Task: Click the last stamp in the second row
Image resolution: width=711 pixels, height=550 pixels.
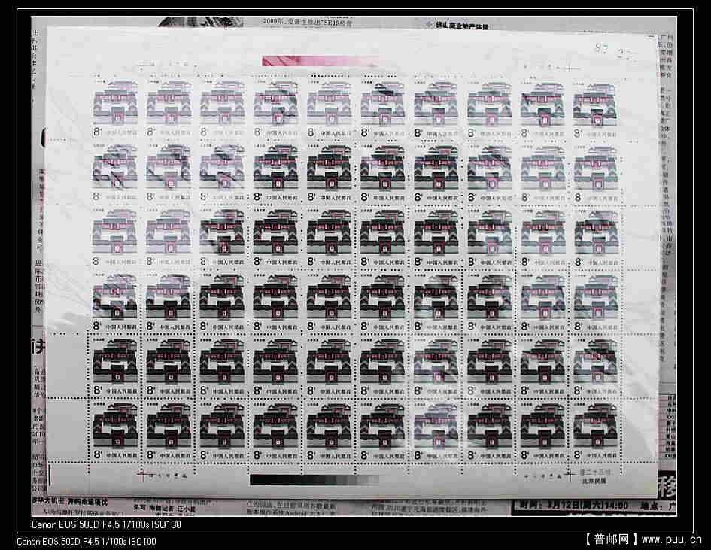Action: pyautogui.click(x=595, y=171)
